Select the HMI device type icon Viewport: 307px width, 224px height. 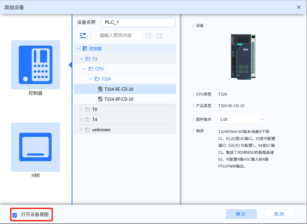35,147
